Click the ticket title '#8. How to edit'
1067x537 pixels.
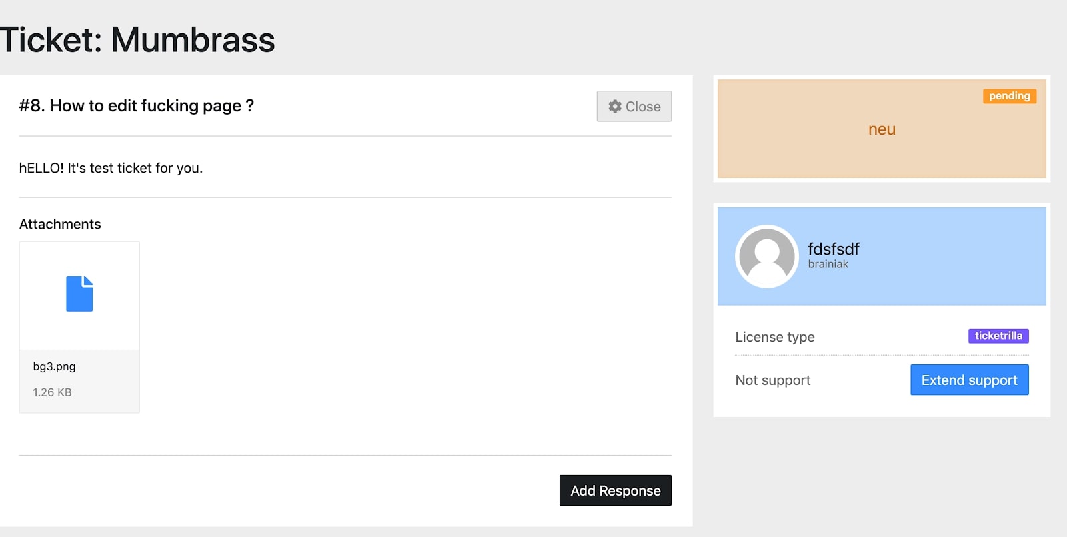coord(136,106)
